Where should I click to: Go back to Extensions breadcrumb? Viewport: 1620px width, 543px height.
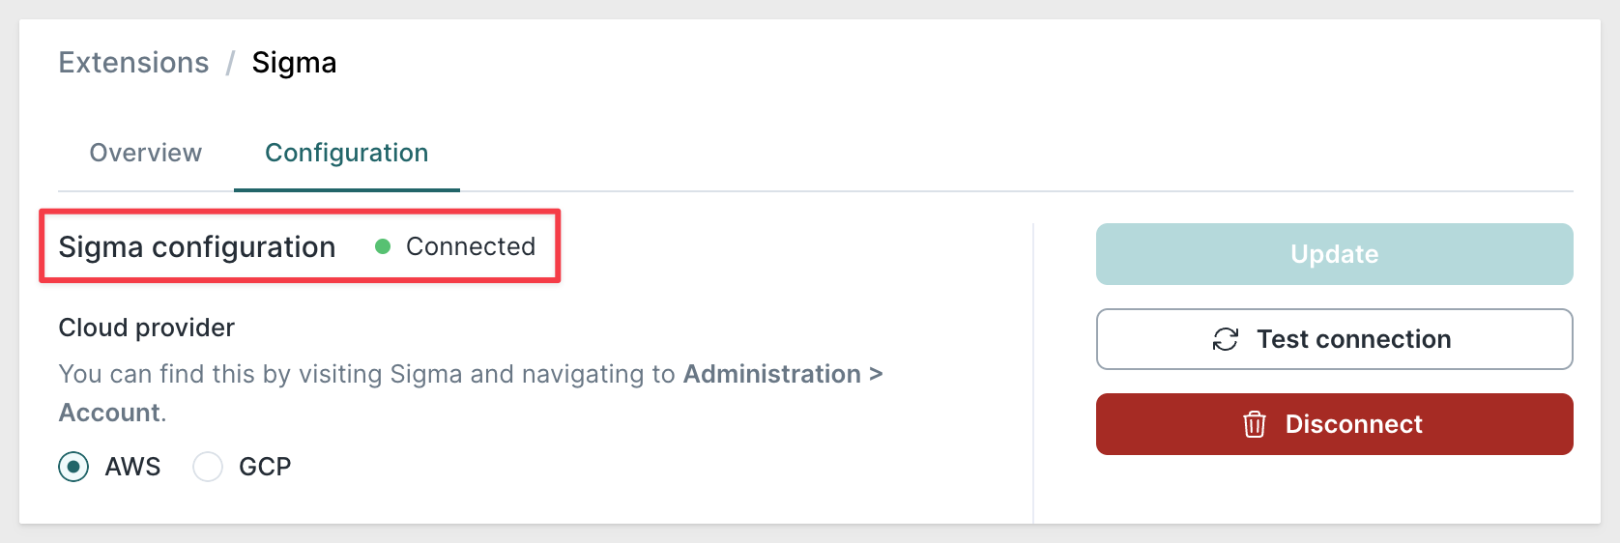click(133, 63)
